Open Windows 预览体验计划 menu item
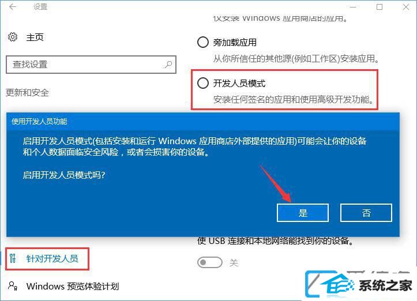This screenshot has height=301, width=417. (x=64, y=287)
